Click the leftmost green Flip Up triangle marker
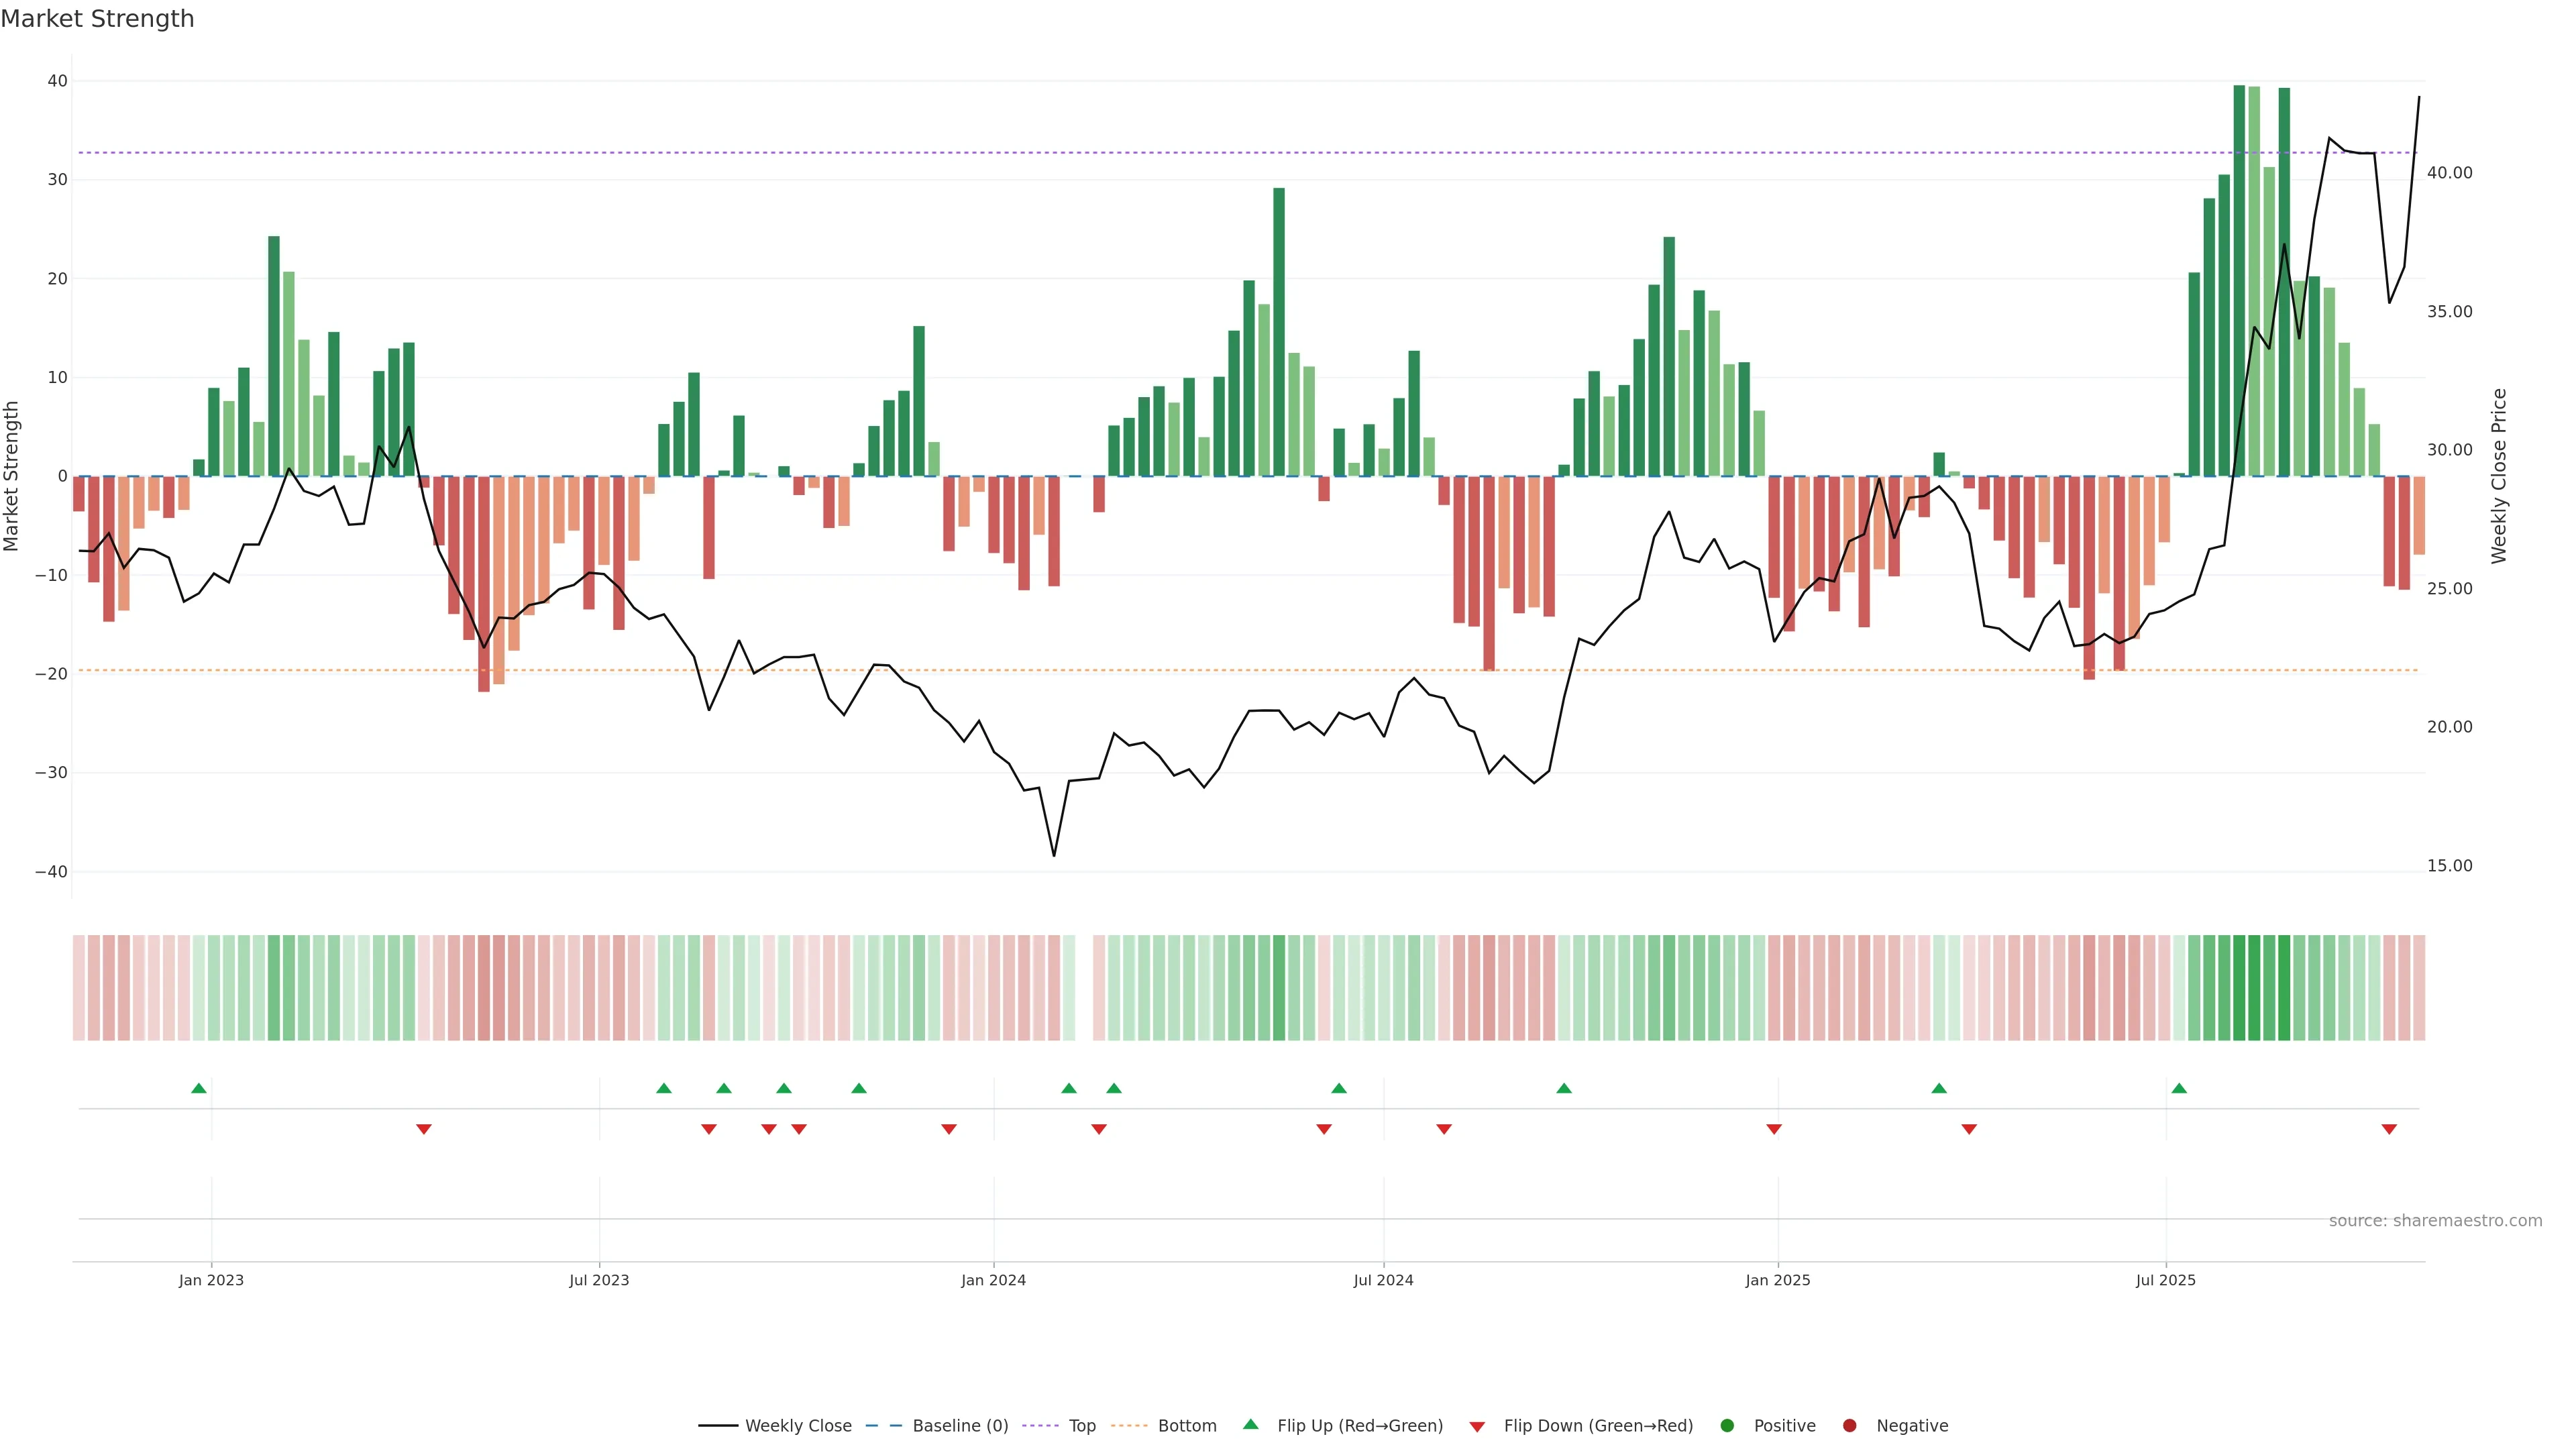This screenshot has width=2576, height=1449. point(199,1088)
